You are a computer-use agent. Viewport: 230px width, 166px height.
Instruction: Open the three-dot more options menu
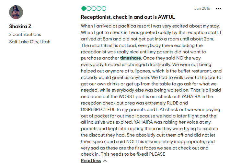pyautogui.click(x=219, y=9)
